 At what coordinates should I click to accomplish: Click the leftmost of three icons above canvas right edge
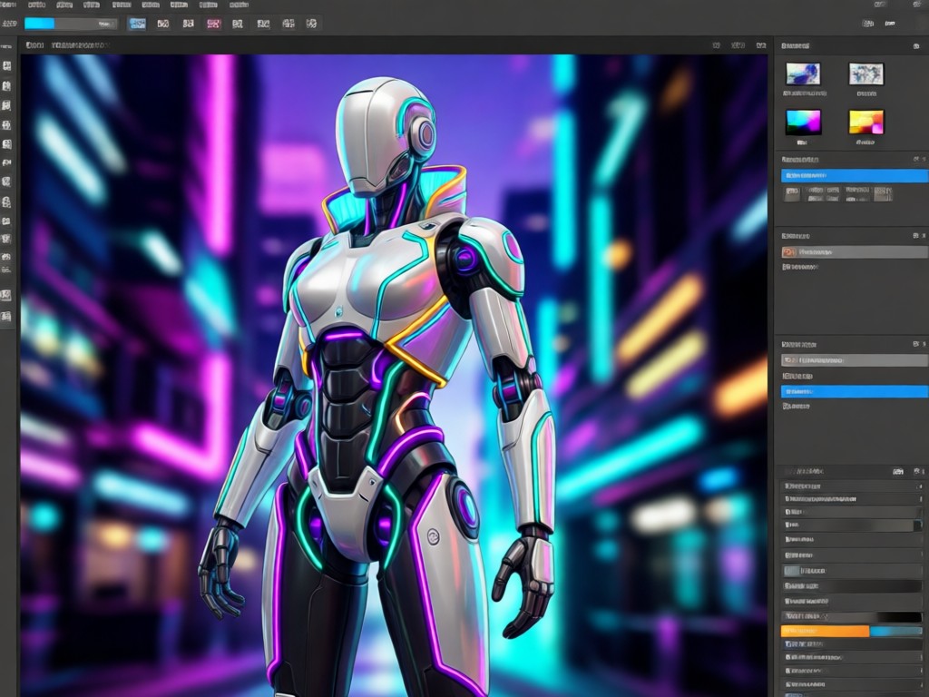[x=717, y=45]
